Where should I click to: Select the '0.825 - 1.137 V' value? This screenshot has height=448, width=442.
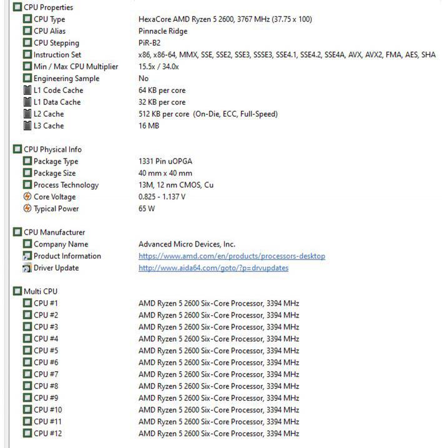162,197
